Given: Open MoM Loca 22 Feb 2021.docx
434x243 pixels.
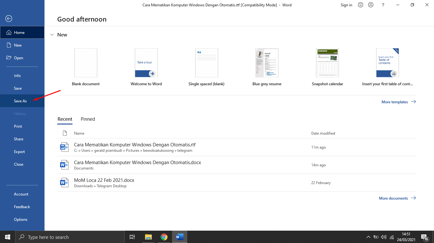Looking at the screenshot, I should (x=237, y=183).
